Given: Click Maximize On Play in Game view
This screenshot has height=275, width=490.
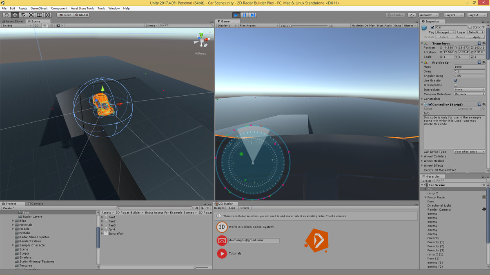Looking at the screenshot, I should [x=363, y=25].
